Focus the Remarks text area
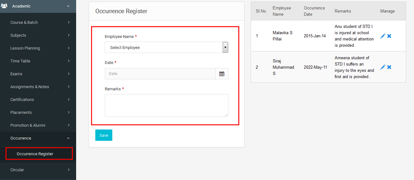 [166, 105]
